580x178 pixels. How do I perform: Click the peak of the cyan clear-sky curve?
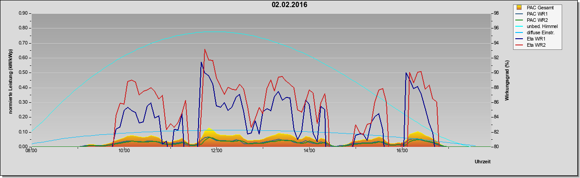click(x=214, y=32)
